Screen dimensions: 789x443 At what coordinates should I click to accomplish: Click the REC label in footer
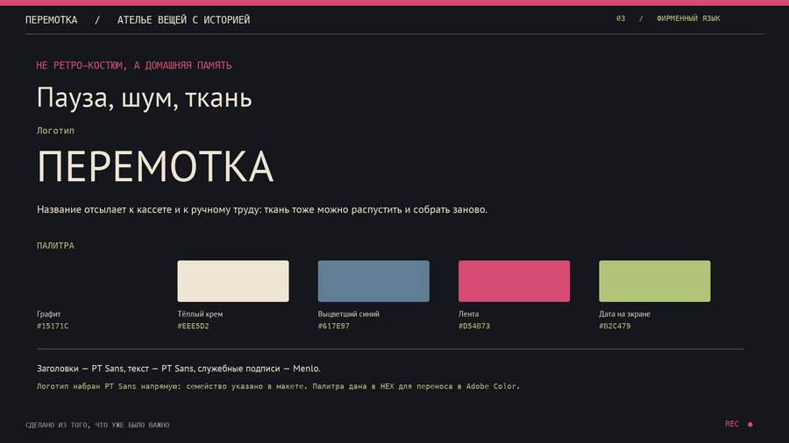pos(732,424)
